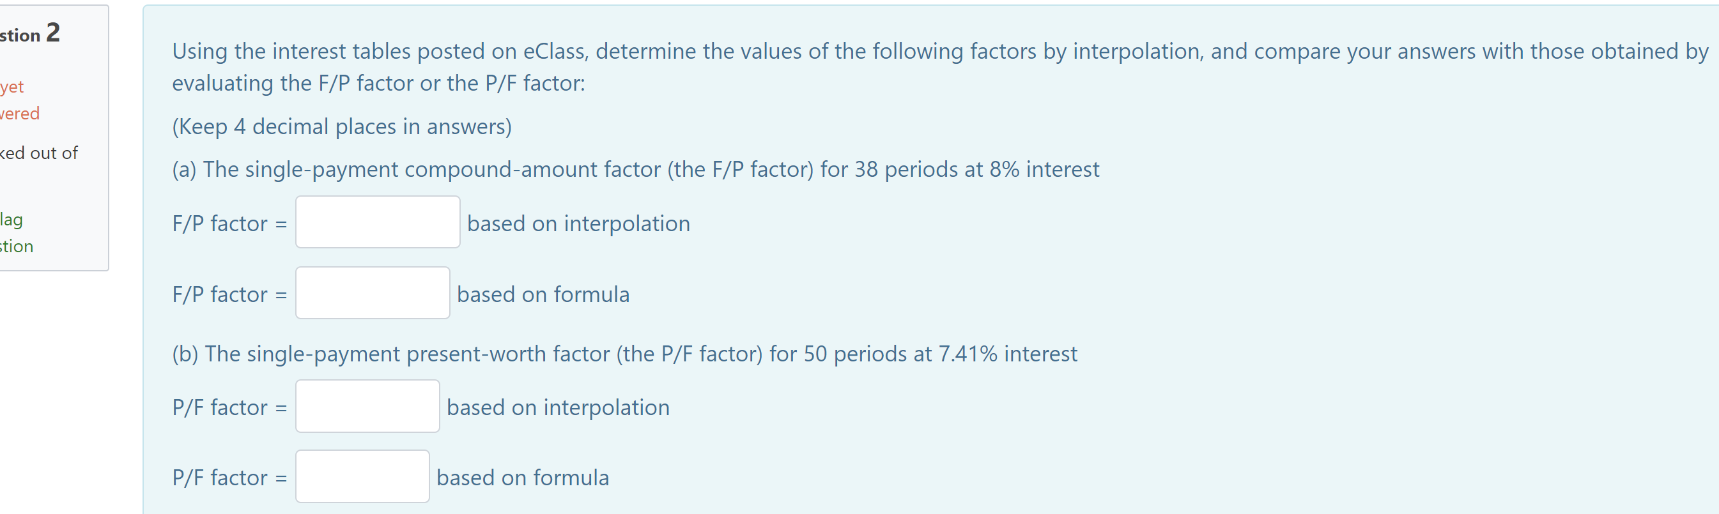Viewport: 1719px width, 514px height.
Task: Click the F/P factor formula input field
Action: coord(372,292)
